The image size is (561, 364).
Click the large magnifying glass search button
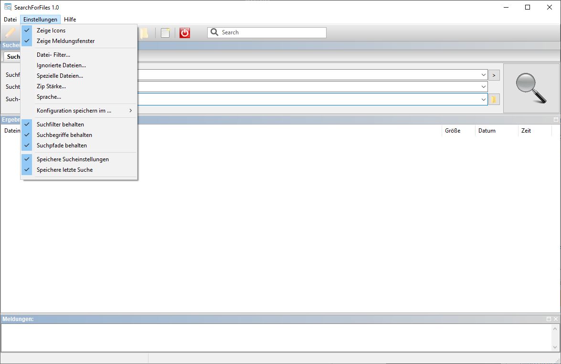click(531, 88)
